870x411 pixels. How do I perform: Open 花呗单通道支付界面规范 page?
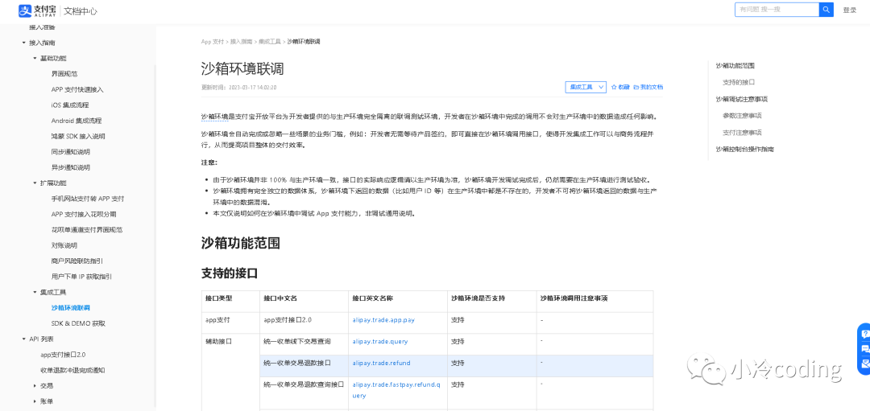click(x=86, y=229)
